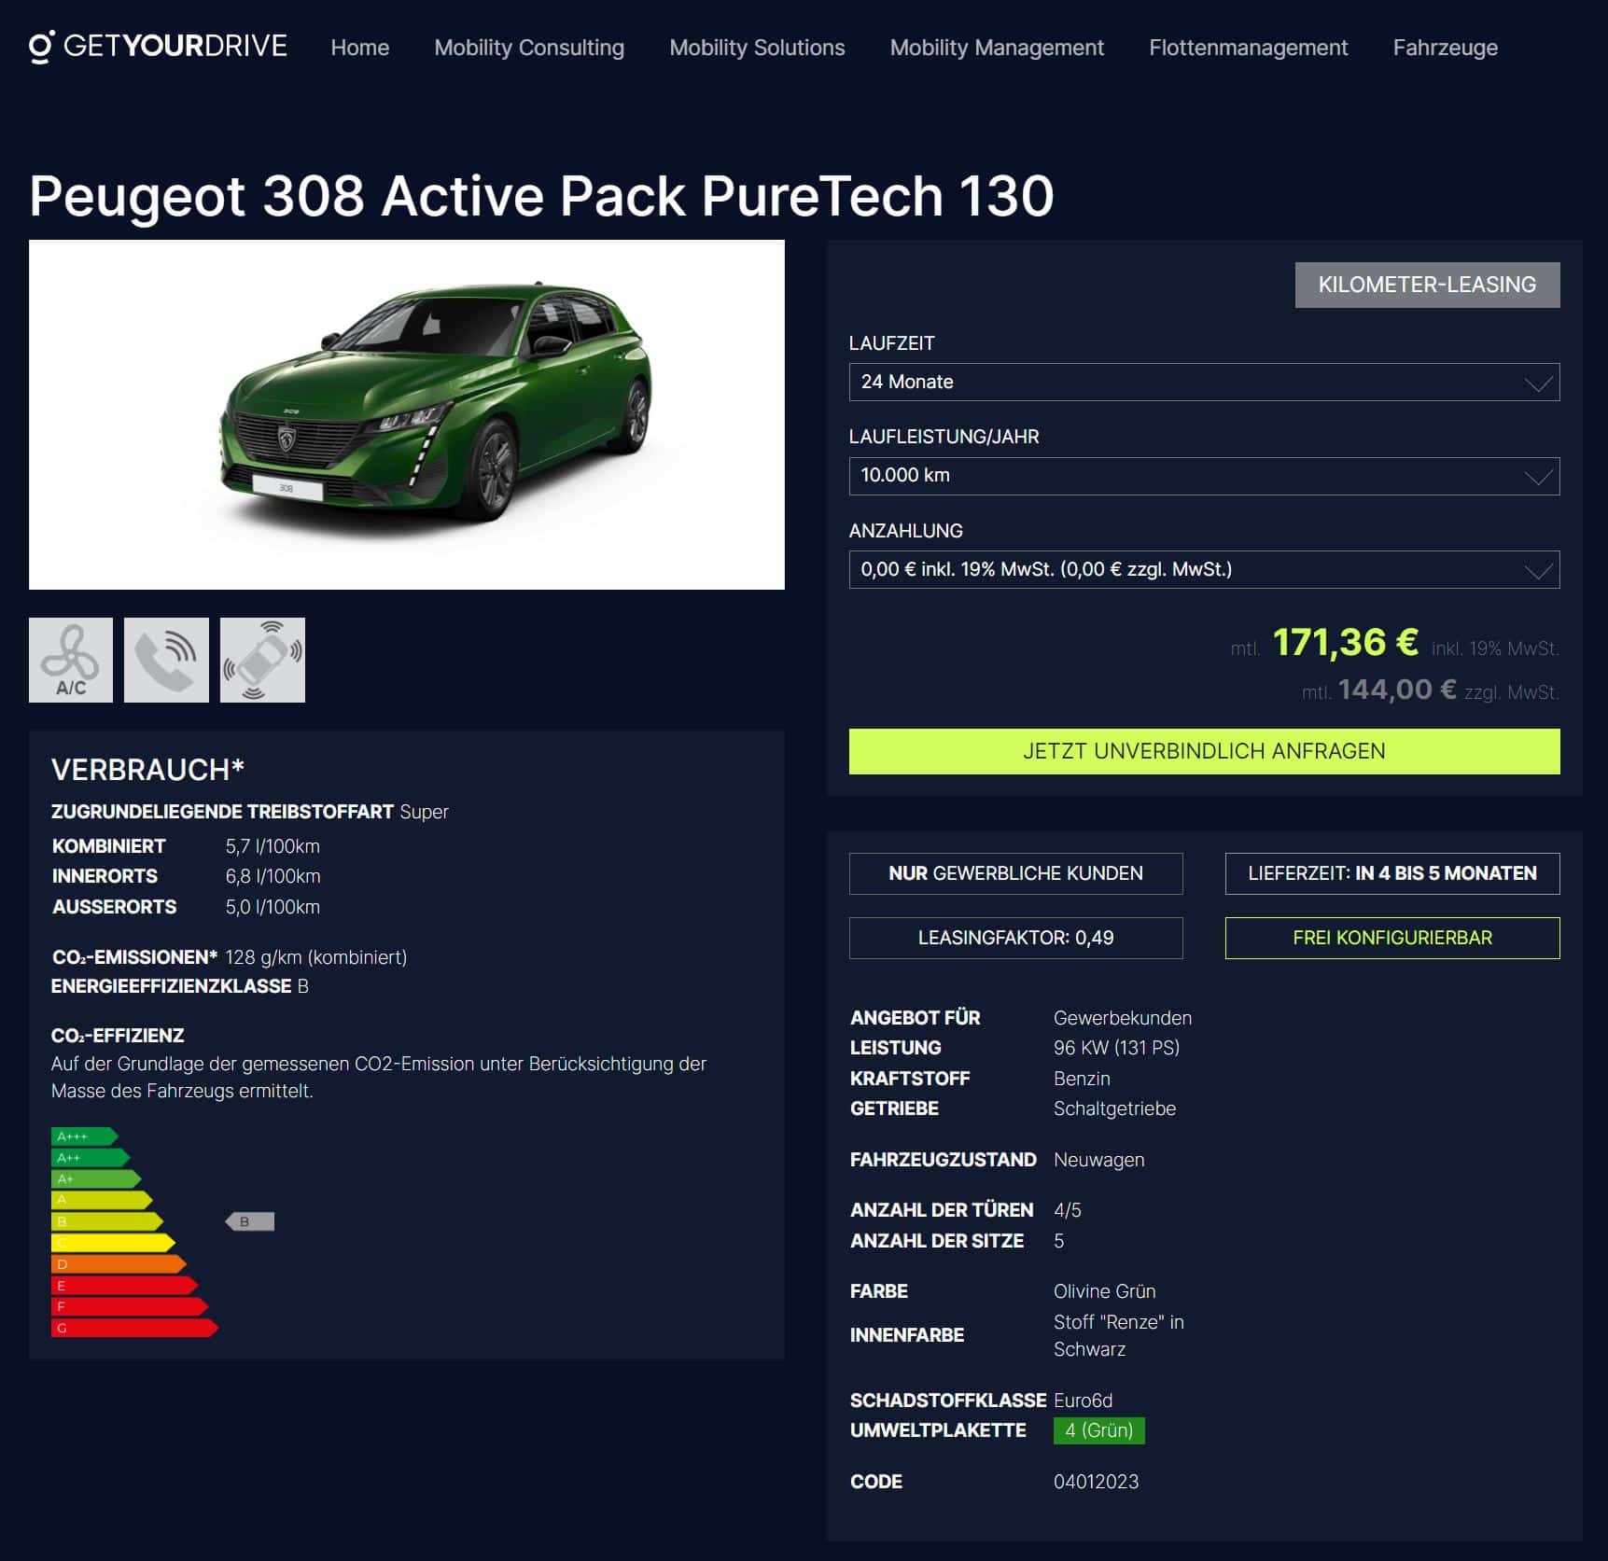Click the green Peugeot 308 car image

coord(407,414)
